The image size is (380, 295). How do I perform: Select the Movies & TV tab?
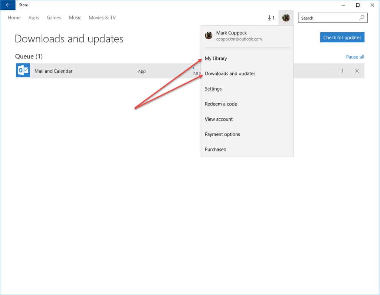coord(102,18)
